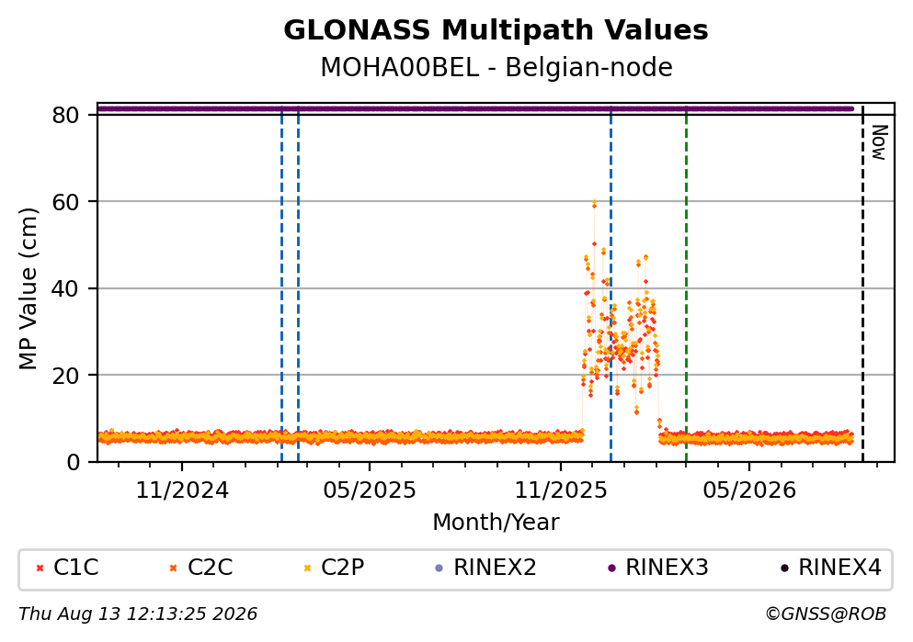Click the RINEX4 legend entry
Viewport: 913px width, 642px height.
[831, 567]
